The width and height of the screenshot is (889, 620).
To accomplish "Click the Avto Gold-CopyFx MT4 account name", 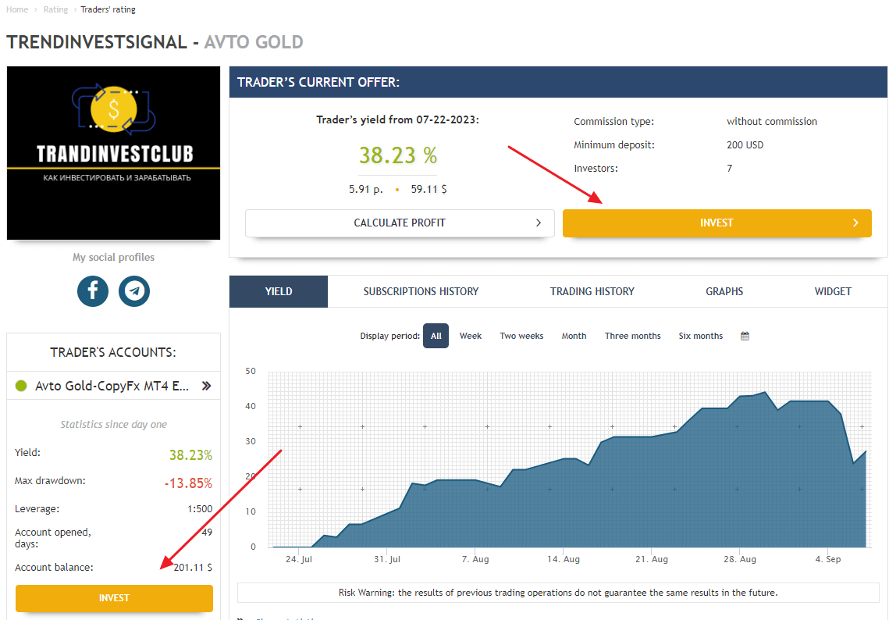I will click(112, 386).
